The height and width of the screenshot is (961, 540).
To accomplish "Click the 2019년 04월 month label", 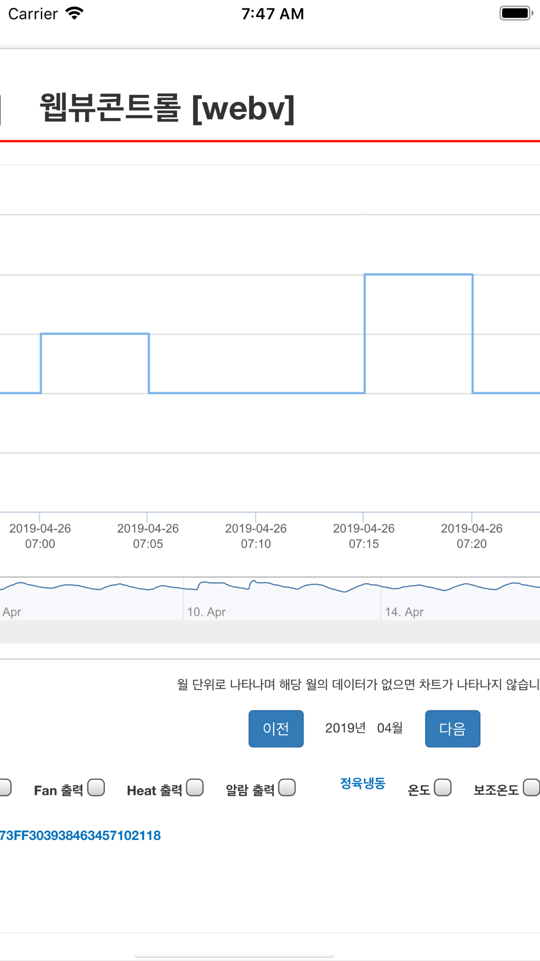I will click(x=364, y=728).
